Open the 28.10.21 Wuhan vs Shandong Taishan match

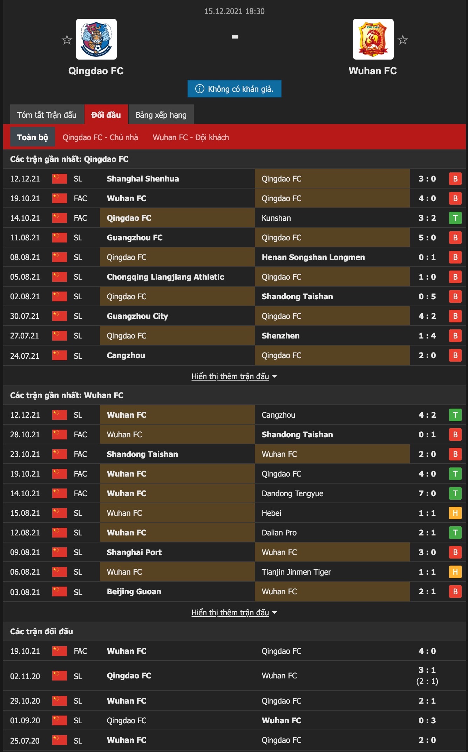[x=234, y=435]
